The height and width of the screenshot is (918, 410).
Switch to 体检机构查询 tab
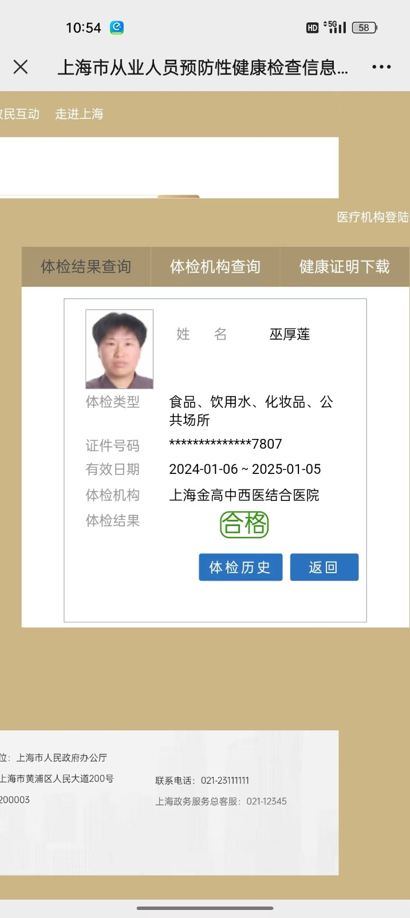pyautogui.click(x=215, y=267)
